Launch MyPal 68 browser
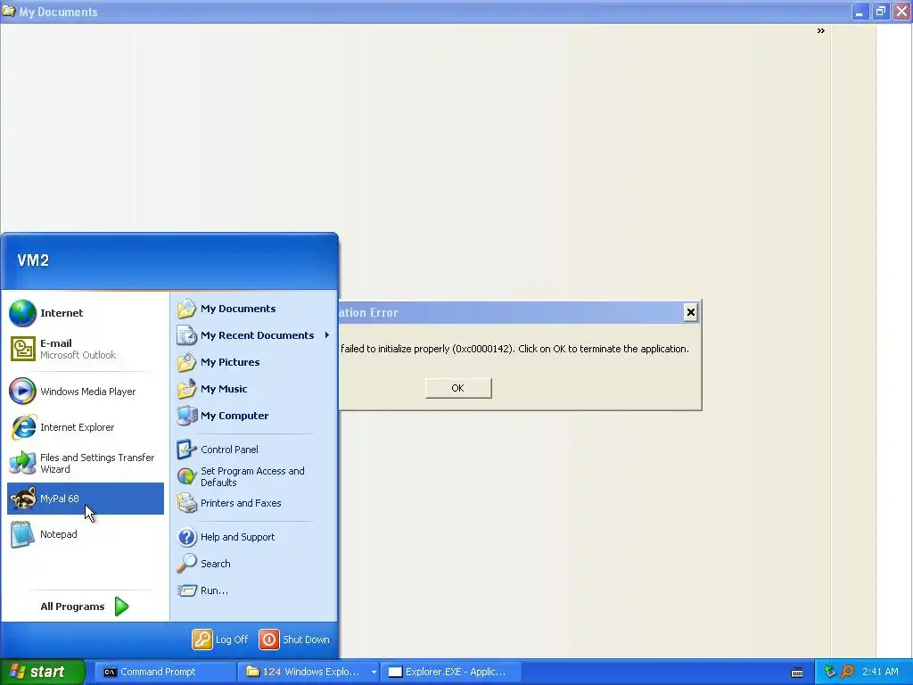 [85, 499]
